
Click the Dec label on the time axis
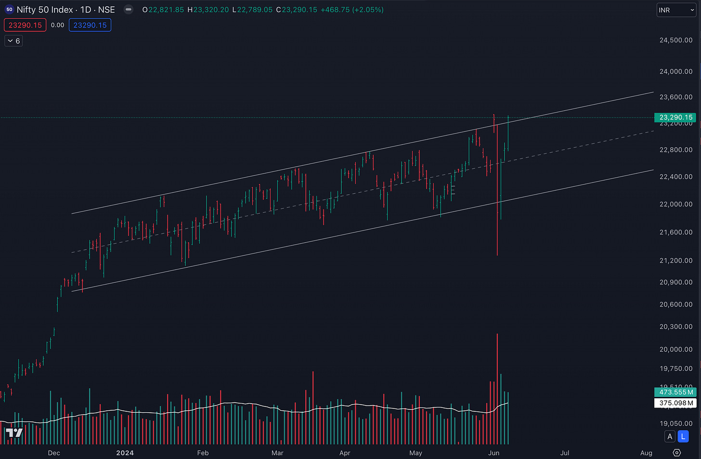(54, 453)
